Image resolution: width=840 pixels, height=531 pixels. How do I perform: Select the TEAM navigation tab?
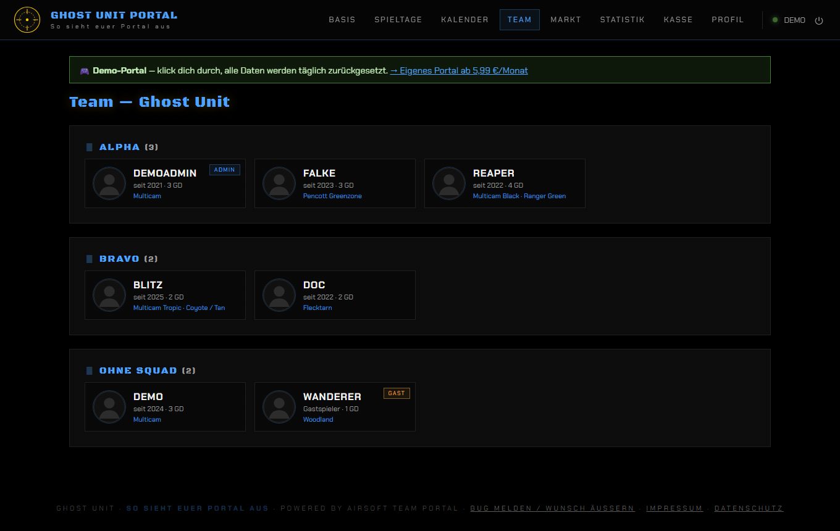[x=519, y=20]
